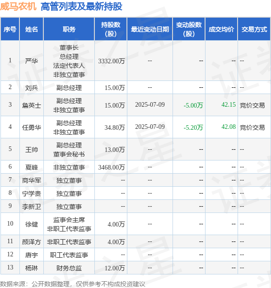This screenshot has height=288, width=271.
Task: Select the 变动股数(股) column header
Action: (x=189, y=29)
